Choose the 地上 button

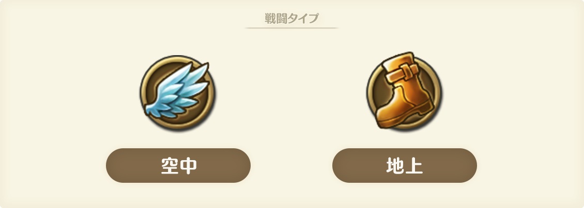click(x=405, y=165)
